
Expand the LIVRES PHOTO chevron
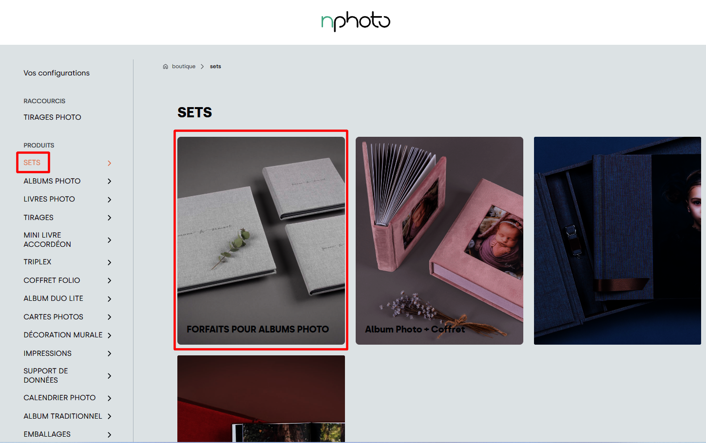pyautogui.click(x=110, y=200)
